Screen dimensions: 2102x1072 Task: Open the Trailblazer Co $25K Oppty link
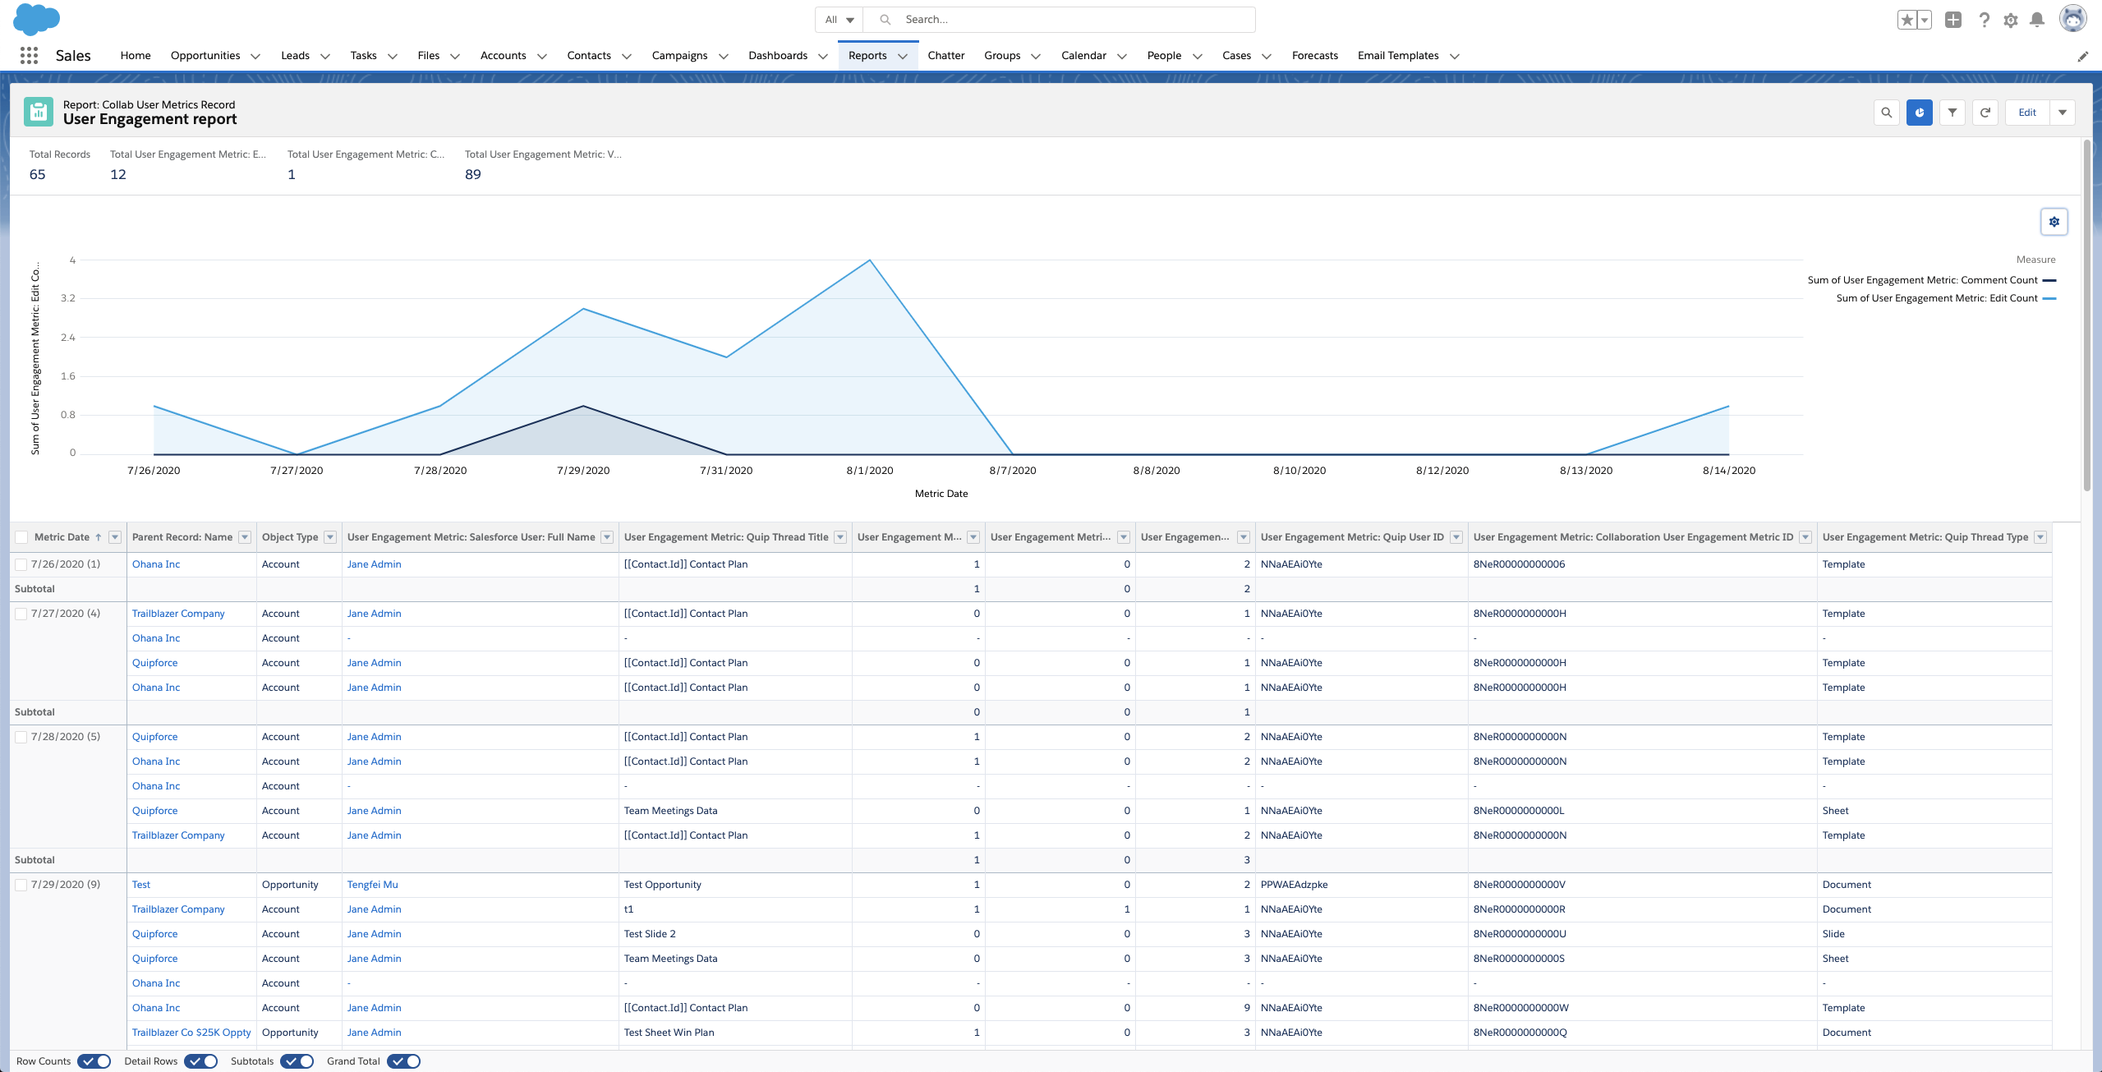191,1032
